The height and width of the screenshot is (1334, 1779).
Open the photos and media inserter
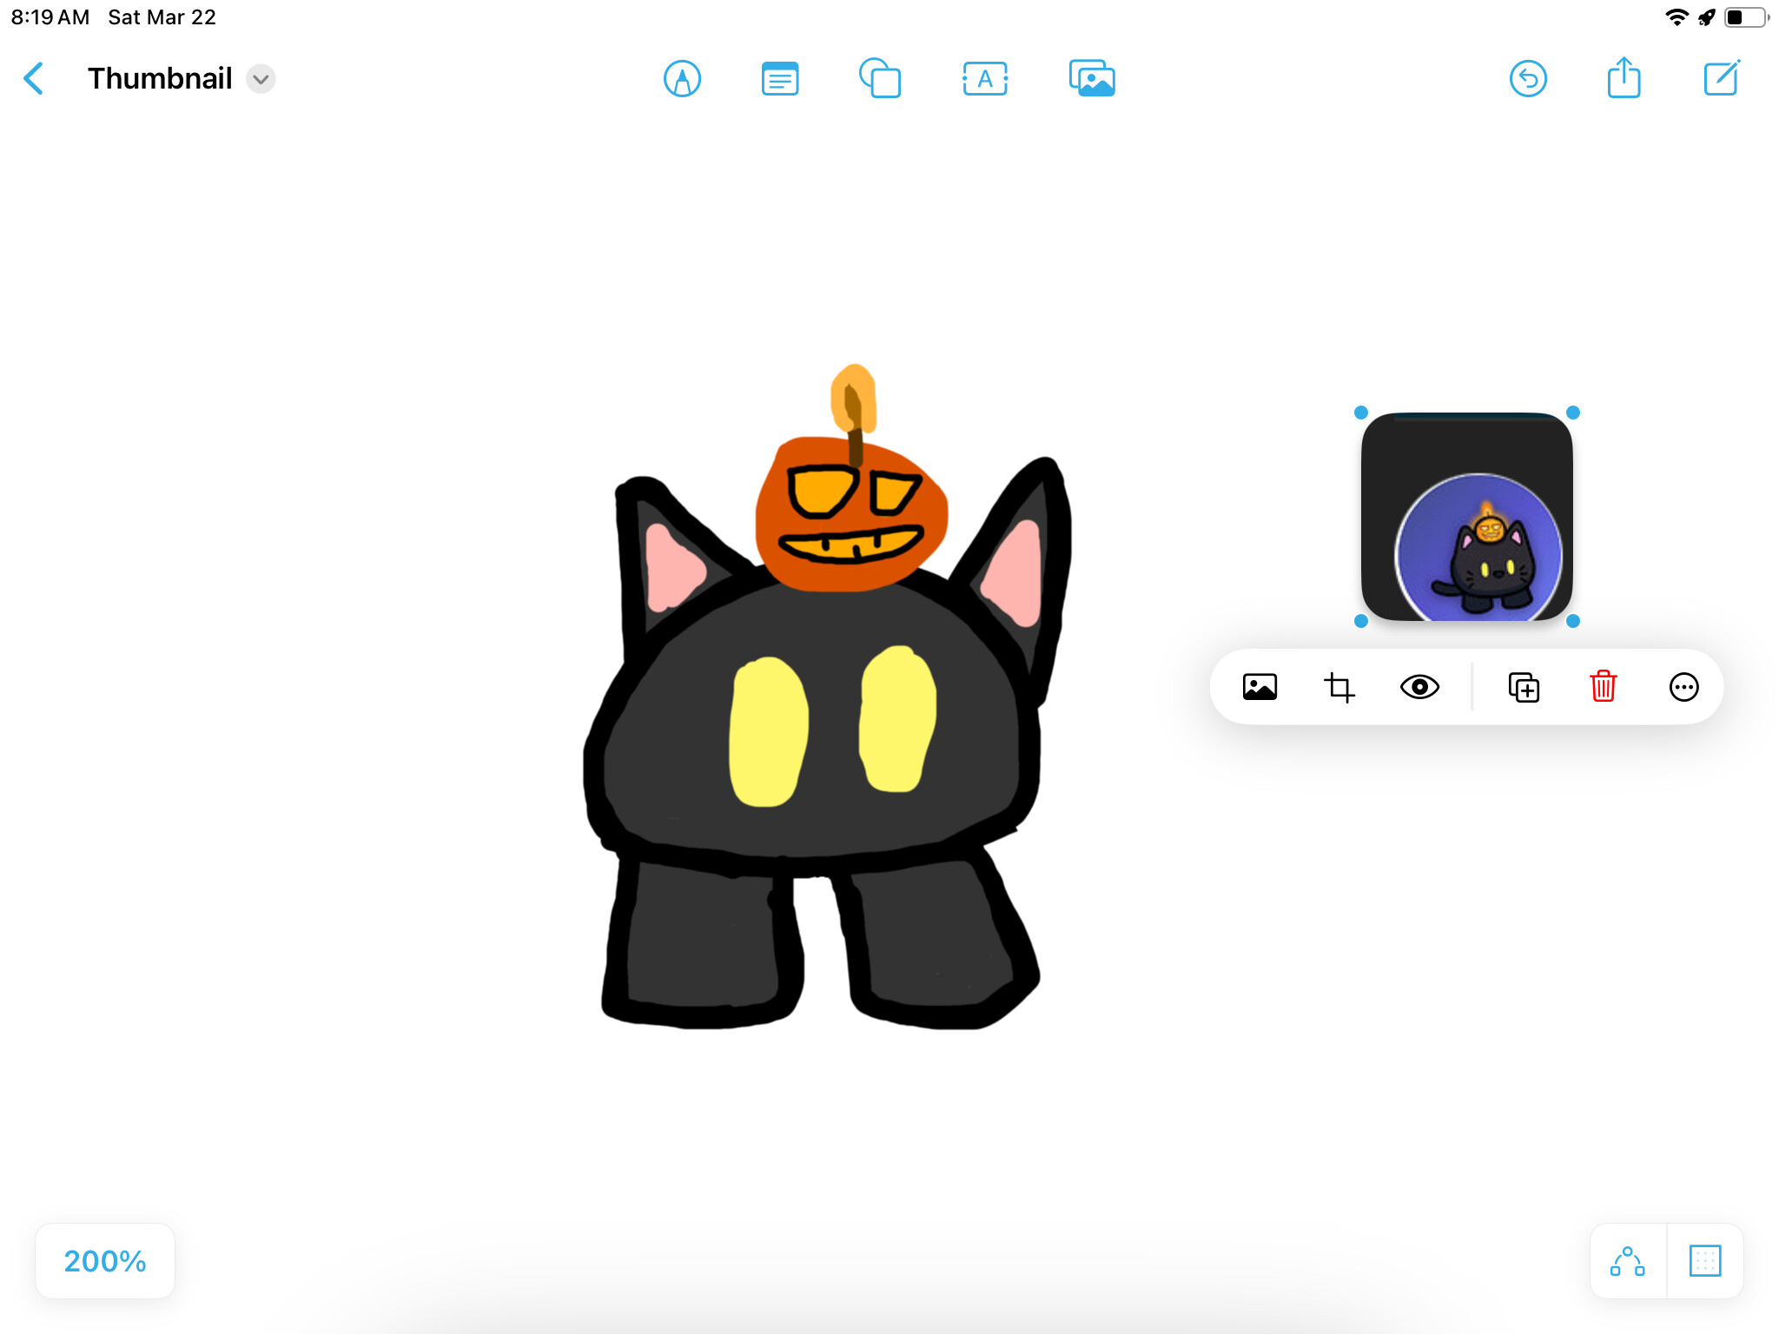point(1092,79)
